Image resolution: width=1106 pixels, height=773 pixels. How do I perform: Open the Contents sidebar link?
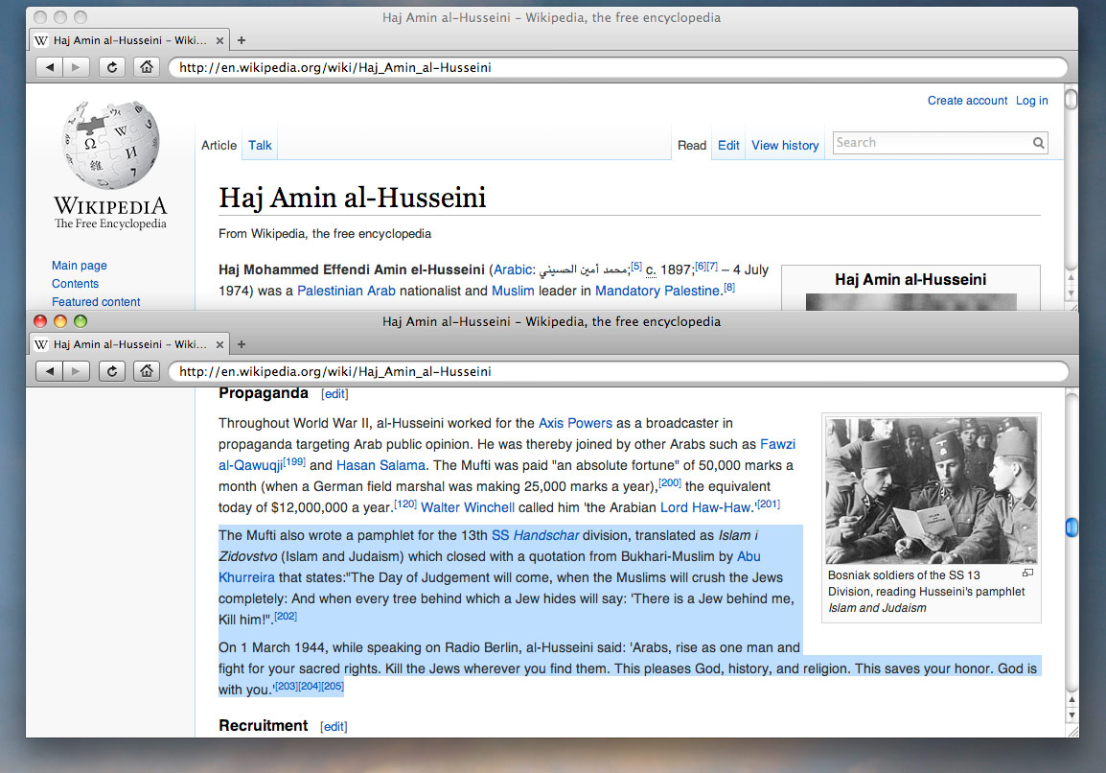pyautogui.click(x=75, y=284)
